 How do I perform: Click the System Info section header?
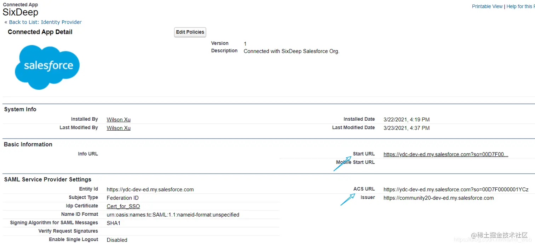(x=20, y=109)
